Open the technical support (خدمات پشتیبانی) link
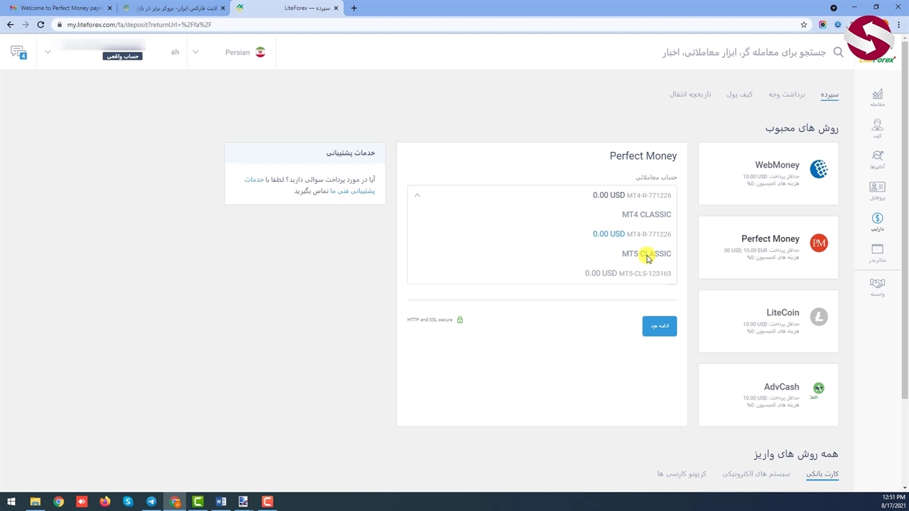 (x=254, y=180)
